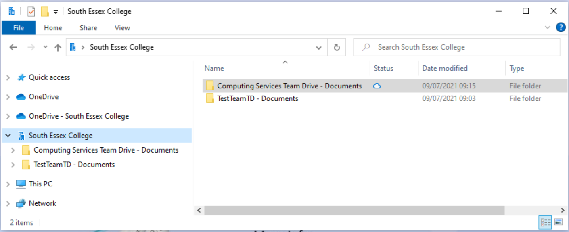
Task: Click the navigation tree Computing Services Team Drive folder icon
Action: [26, 150]
